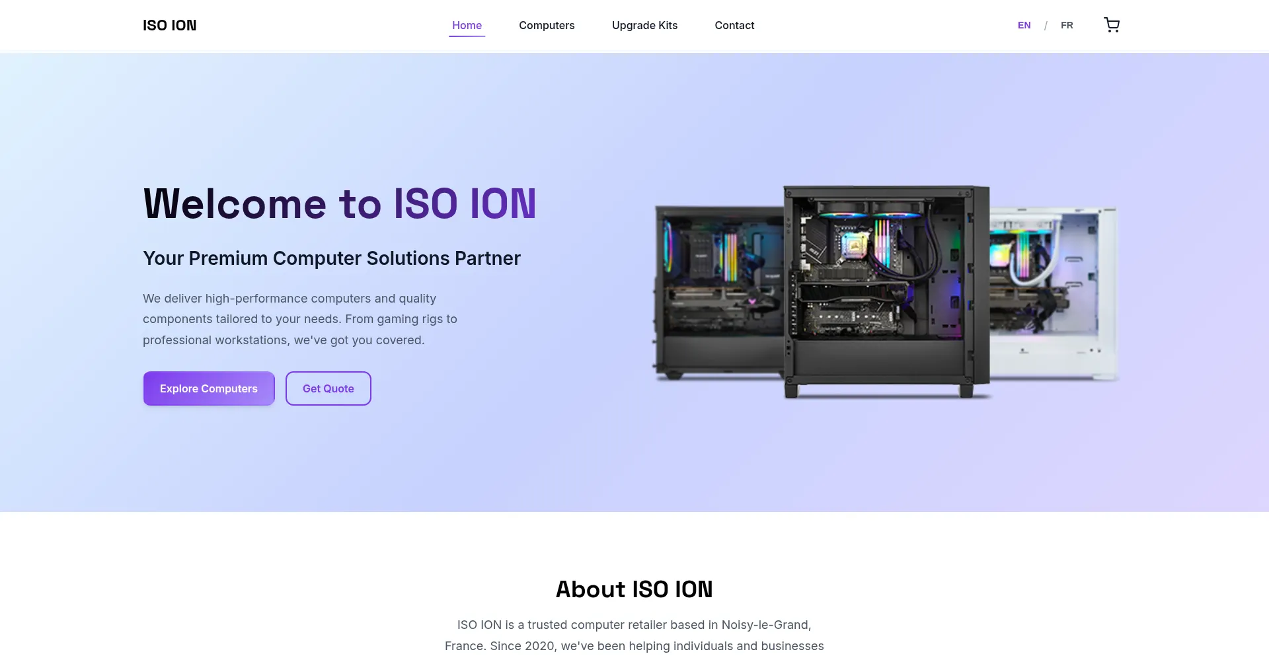Click purple ISO ION text in hero heading
Image resolution: width=1269 pixels, height=656 pixels.
pos(465,203)
